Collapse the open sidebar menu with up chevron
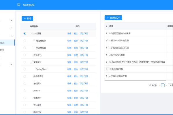Viewport: 173px width, 115px height. pos(12,35)
